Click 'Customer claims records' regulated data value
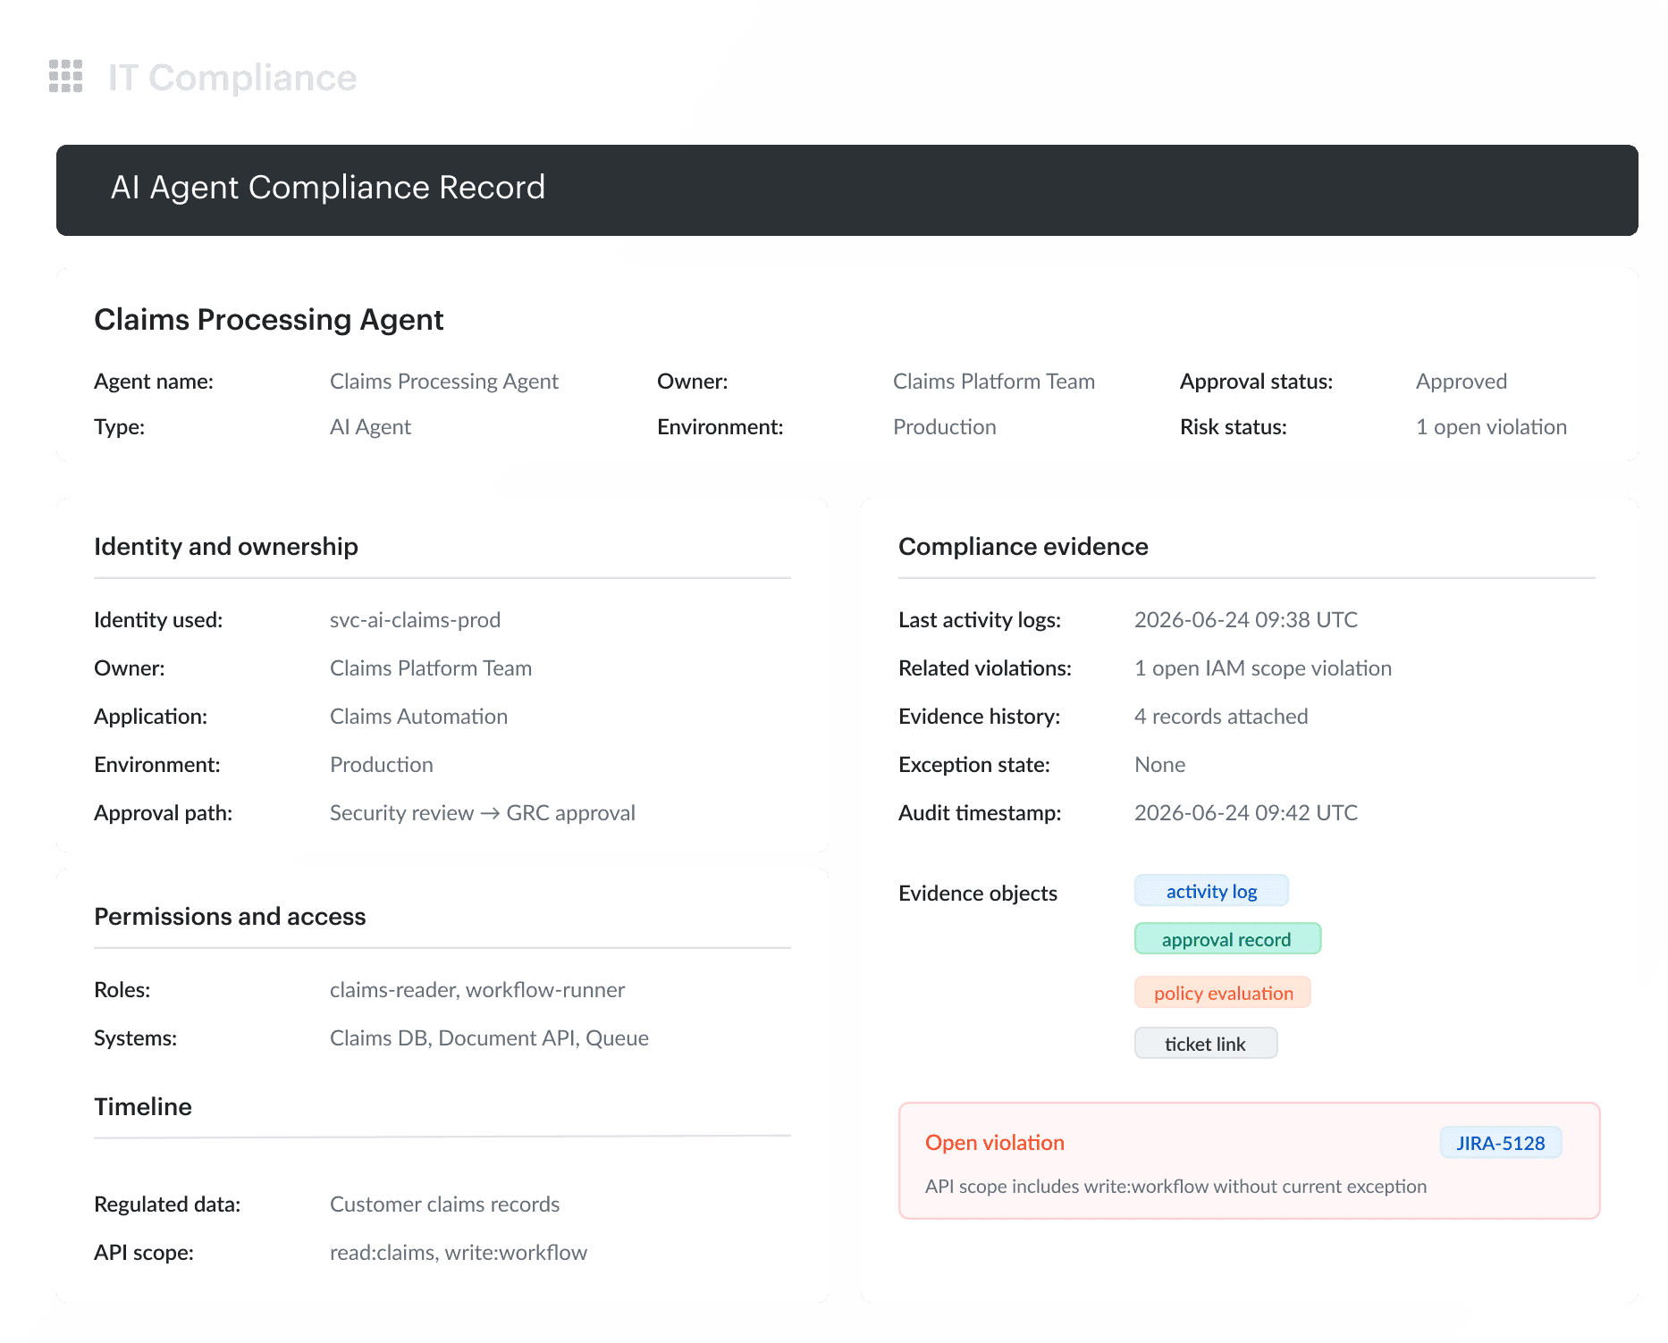Screen dimensions: 1668x1343 [x=444, y=1205]
